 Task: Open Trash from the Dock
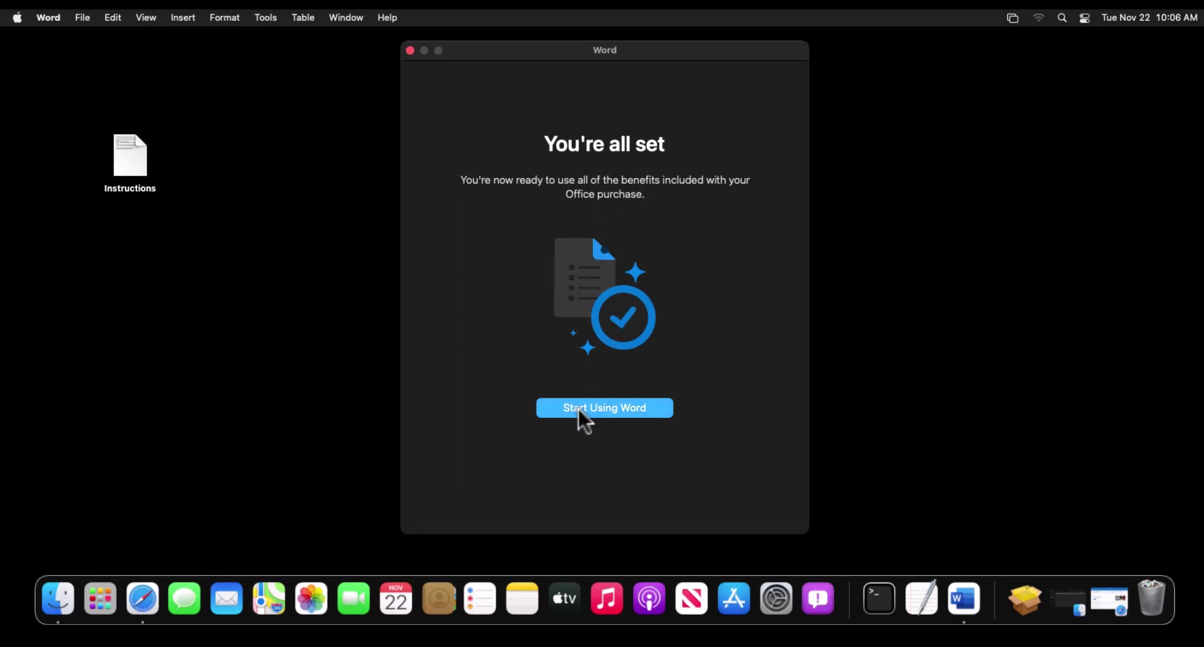pyautogui.click(x=1151, y=598)
